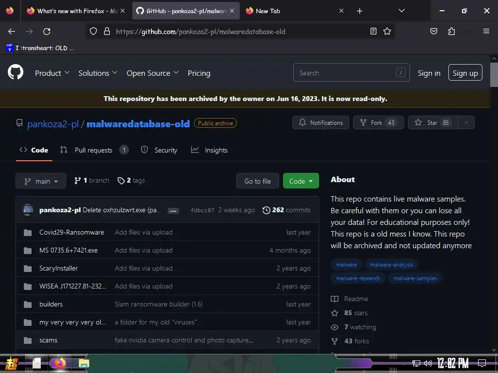Image resolution: width=498 pixels, height=373 pixels.
Task: Bookmark this page with the star icon
Action: (387, 31)
